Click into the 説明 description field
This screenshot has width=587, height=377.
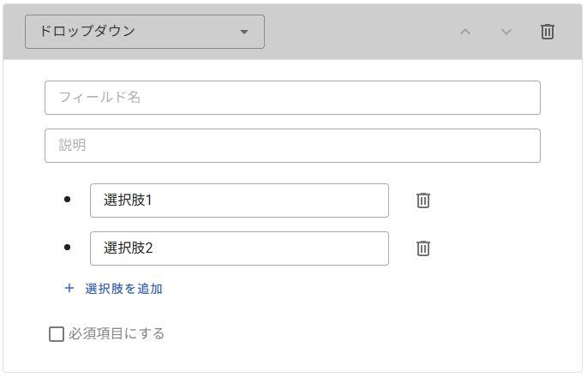(292, 146)
